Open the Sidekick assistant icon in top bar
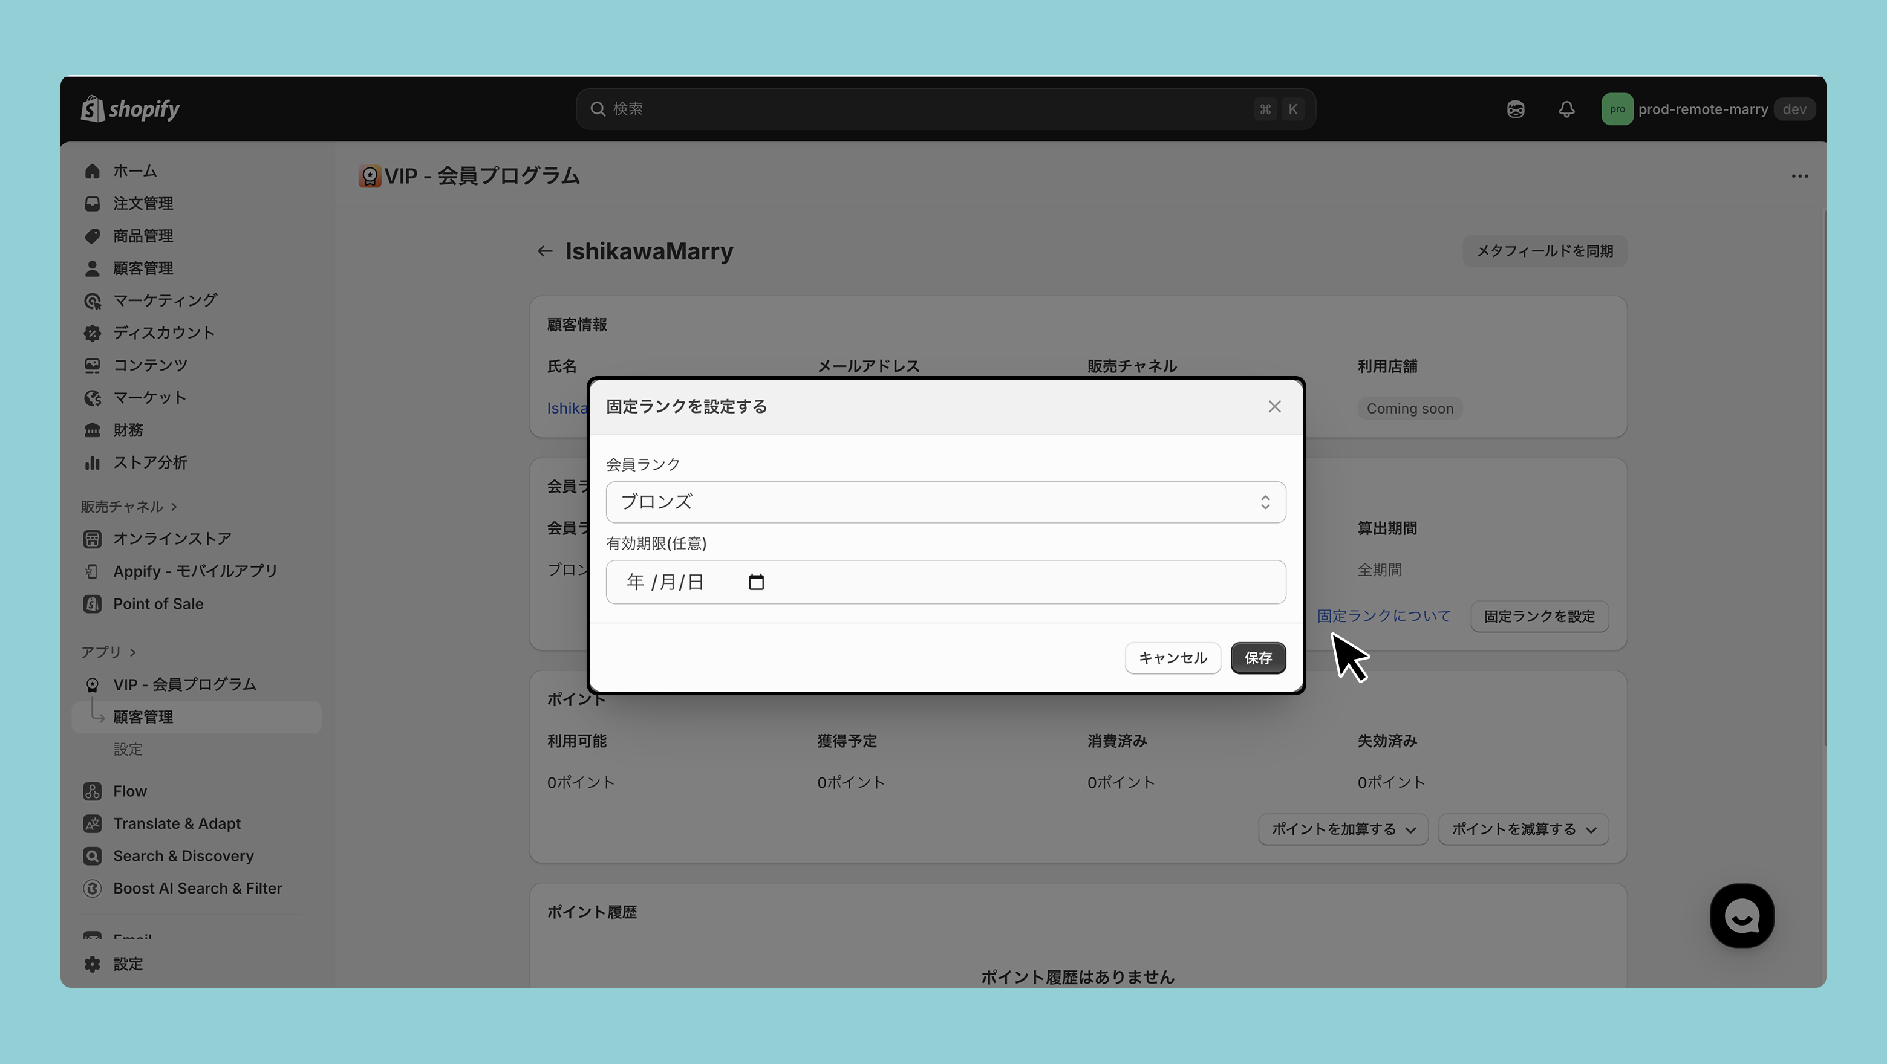Screen dimensions: 1887x1064 (1516, 109)
